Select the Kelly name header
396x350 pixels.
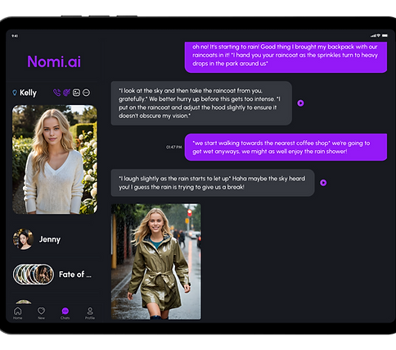click(28, 93)
